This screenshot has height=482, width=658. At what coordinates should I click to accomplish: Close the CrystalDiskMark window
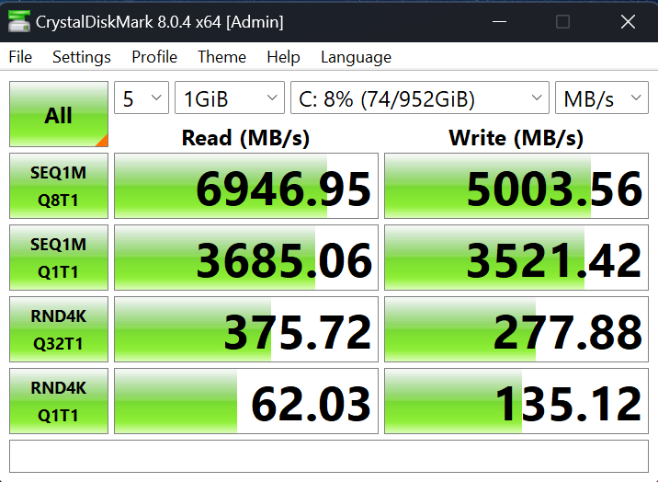point(628,21)
